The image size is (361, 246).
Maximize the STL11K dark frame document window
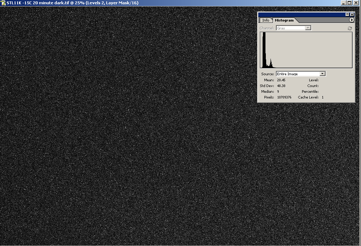(x=350, y=3)
